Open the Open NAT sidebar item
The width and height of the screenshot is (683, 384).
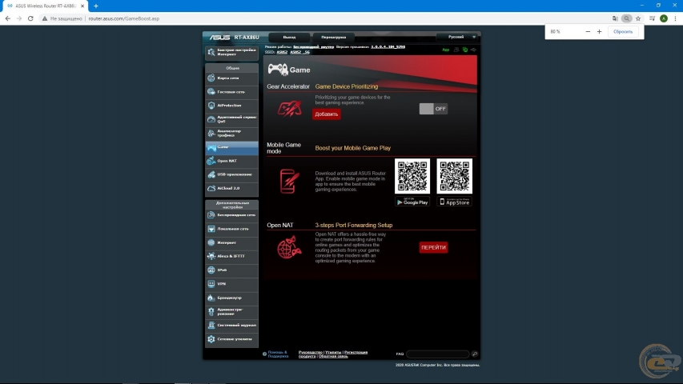pyautogui.click(x=231, y=161)
